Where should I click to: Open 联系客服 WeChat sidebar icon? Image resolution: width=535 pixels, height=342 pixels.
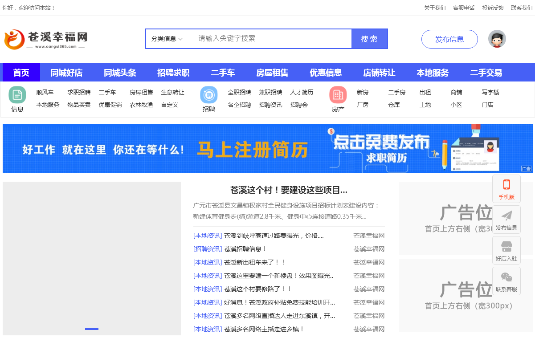(x=506, y=281)
